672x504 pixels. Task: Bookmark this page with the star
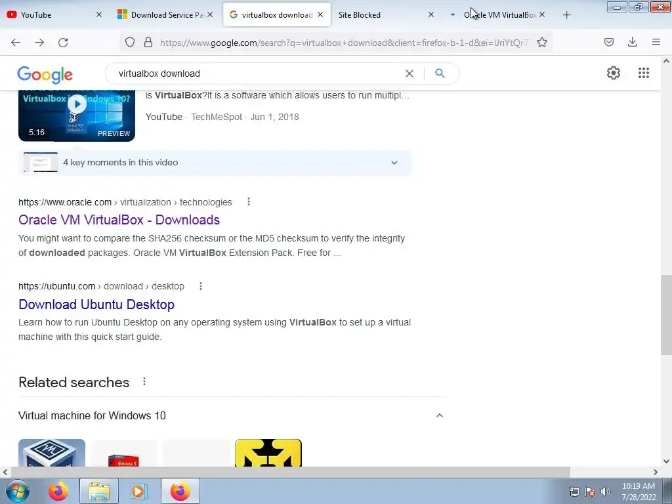tap(541, 42)
